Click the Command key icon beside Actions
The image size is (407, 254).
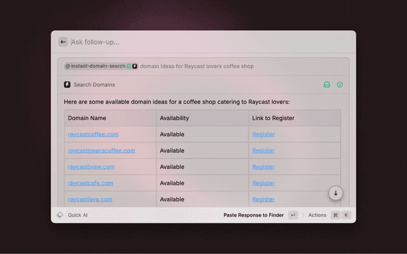point(335,215)
